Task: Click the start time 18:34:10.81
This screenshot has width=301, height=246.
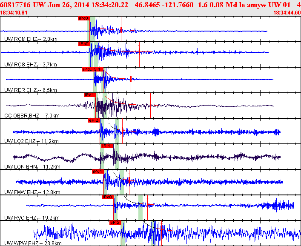Action: pos(14,13)
